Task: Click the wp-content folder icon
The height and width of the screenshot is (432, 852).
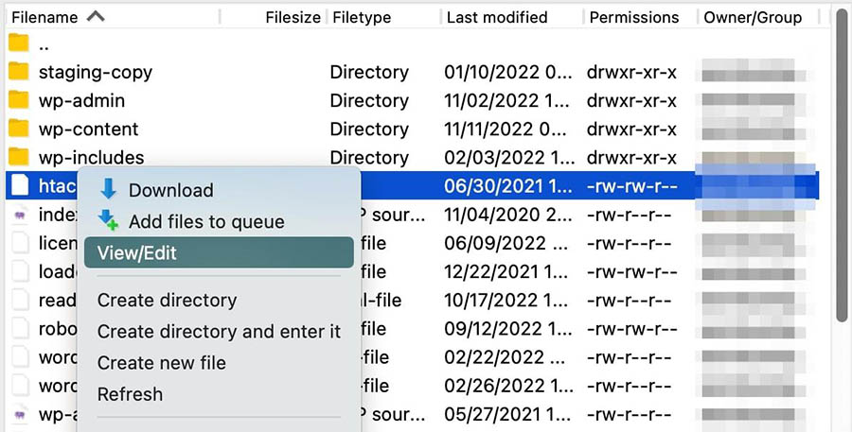Action: pyautogui.click(x=18, y=130)
